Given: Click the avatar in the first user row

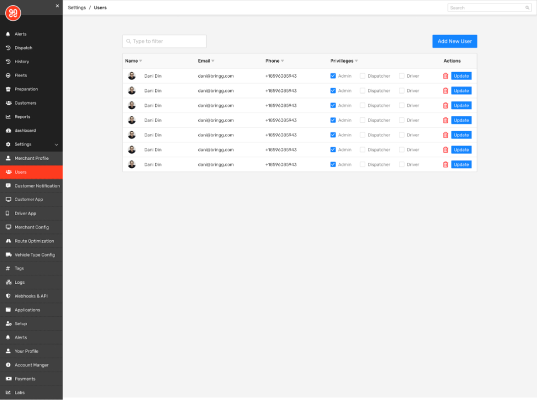Looking at the screenshot, I should [x=132, y=76].
